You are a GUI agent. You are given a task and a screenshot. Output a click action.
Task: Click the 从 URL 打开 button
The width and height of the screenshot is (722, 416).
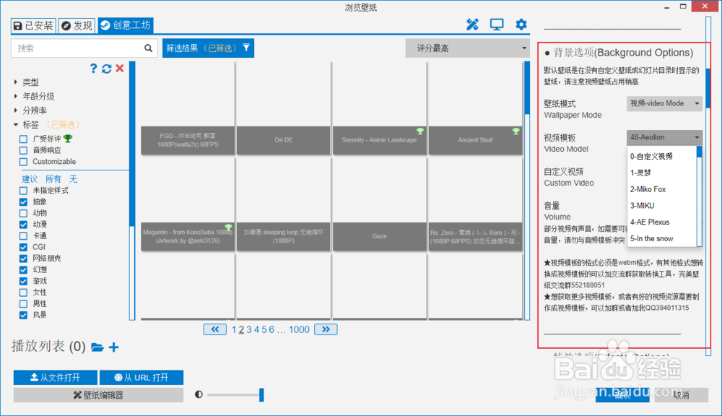pyautogui.click(x=142, y=377)
